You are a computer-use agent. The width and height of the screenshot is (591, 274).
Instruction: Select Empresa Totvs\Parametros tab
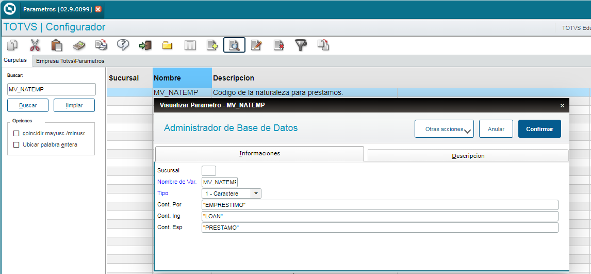click(70, 61)
